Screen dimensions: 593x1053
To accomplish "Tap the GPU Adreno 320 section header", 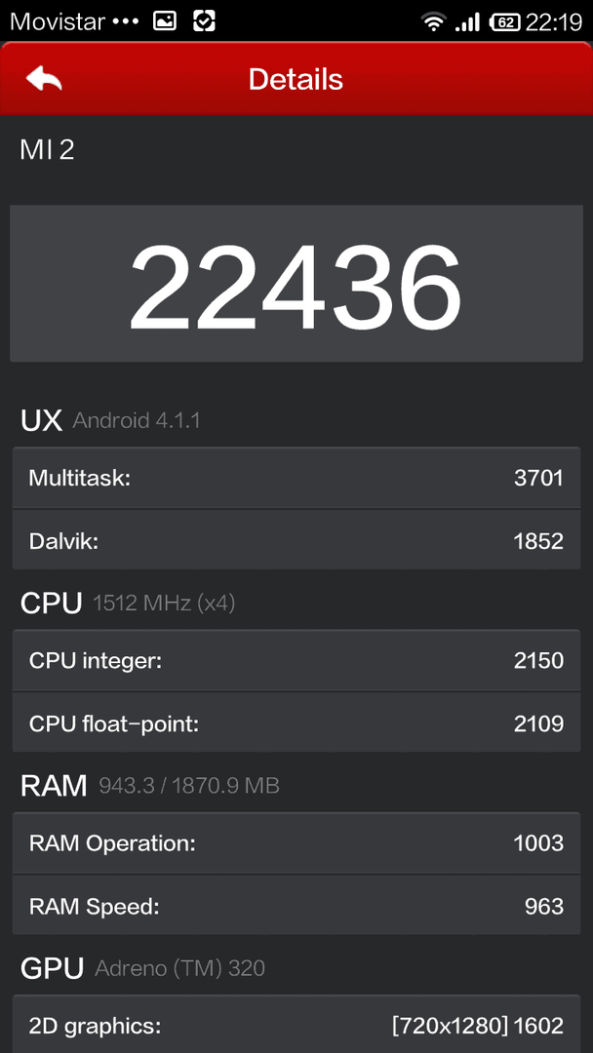I will tap(142, 968).
